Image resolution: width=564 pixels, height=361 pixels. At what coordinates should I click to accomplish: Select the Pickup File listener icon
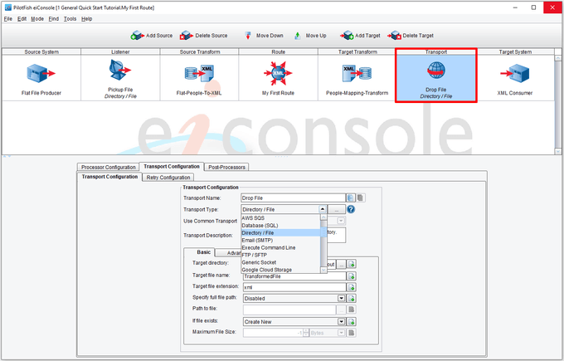[x=119, y=70]
